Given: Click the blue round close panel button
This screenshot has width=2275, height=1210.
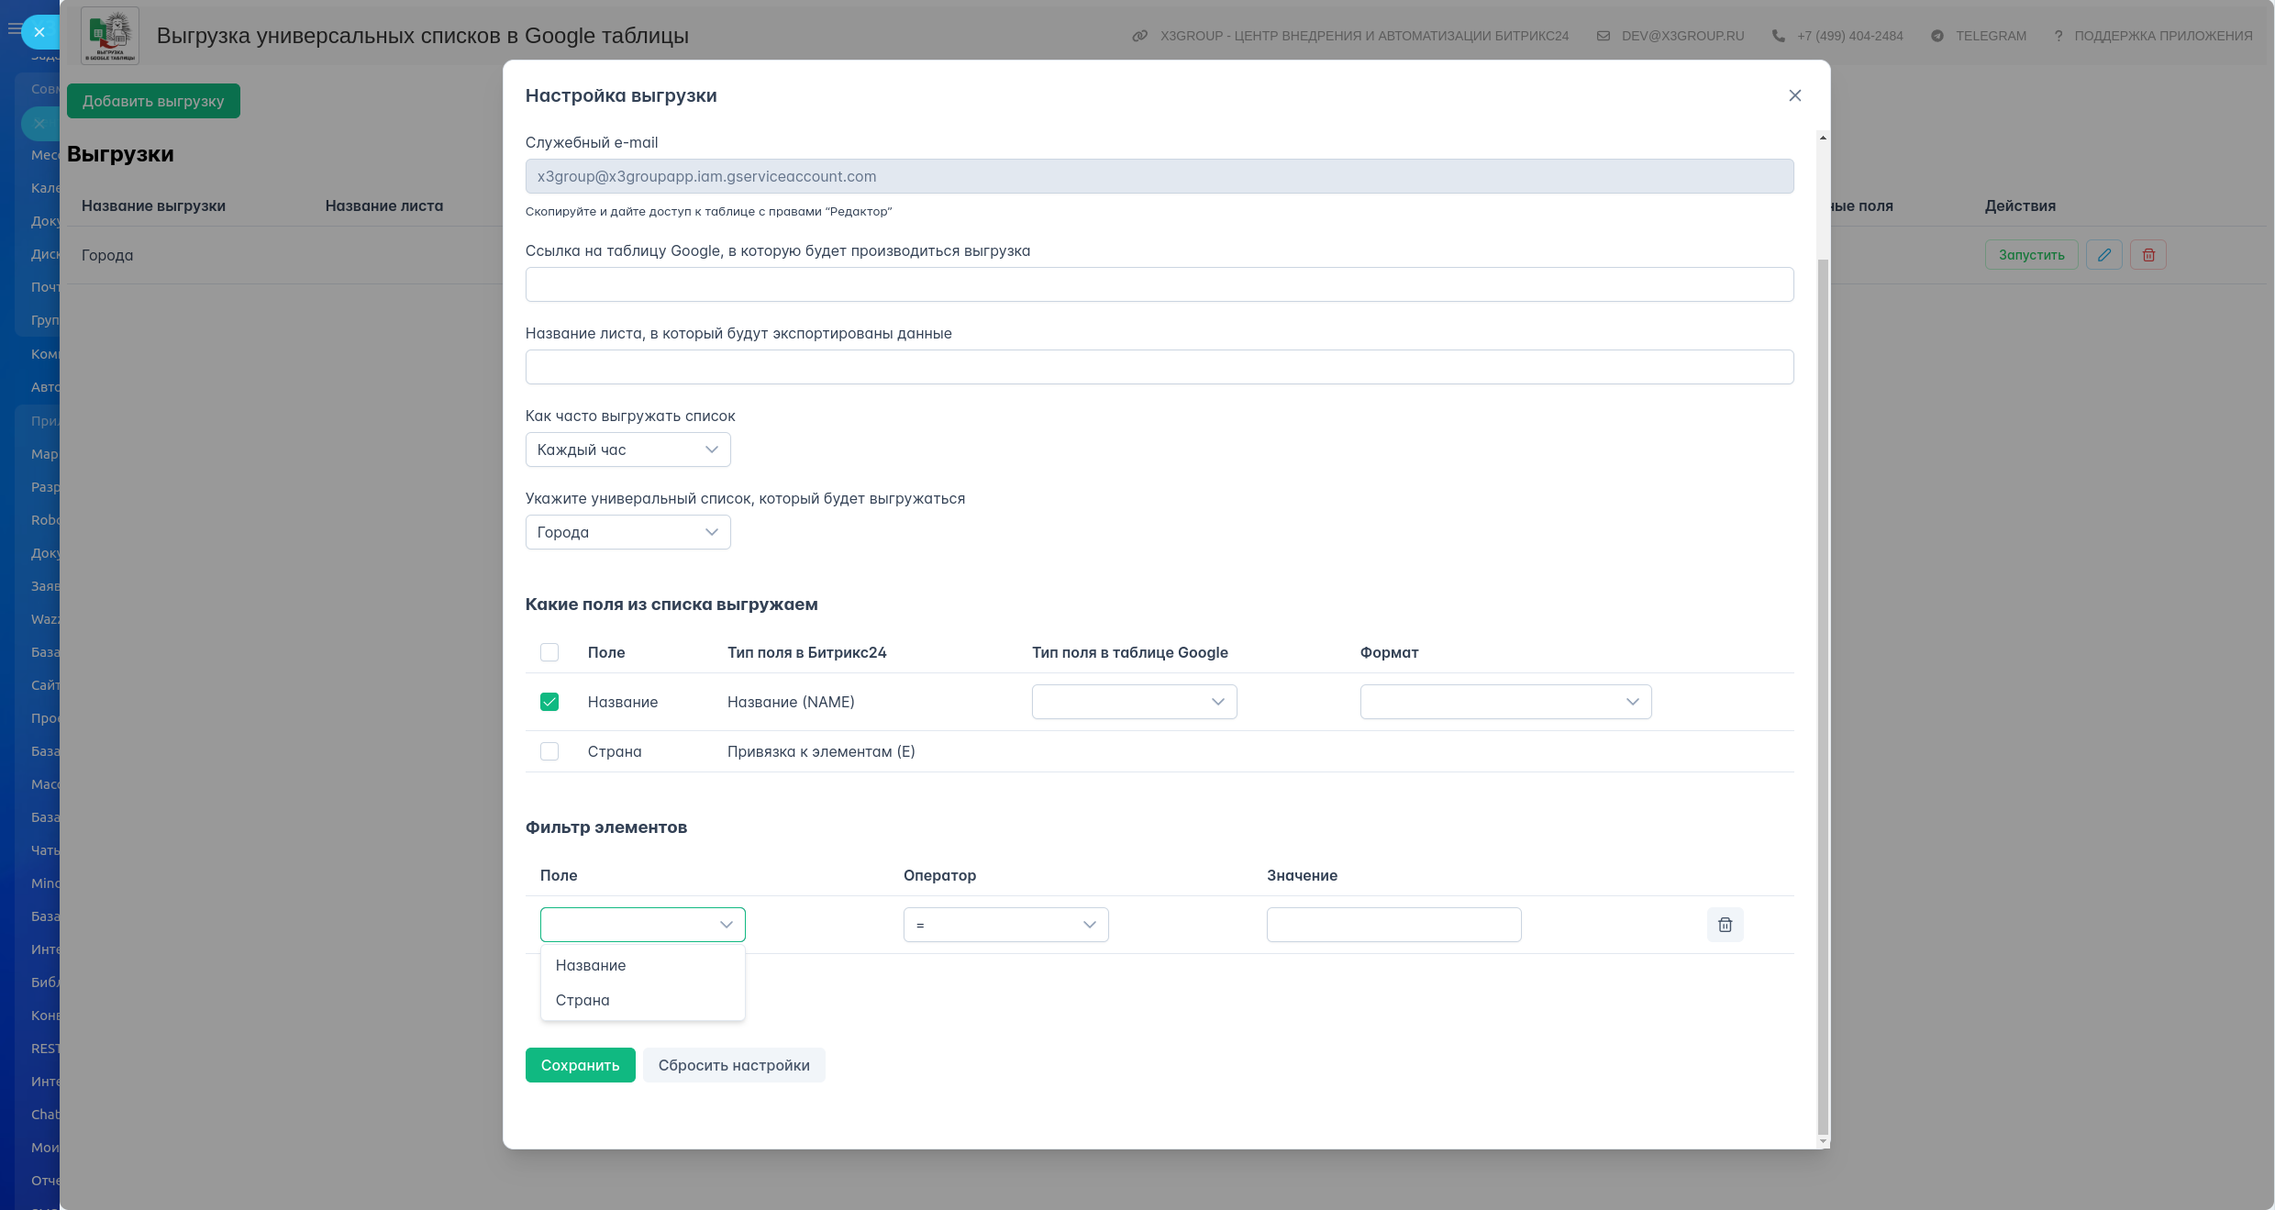Looking at the screenshot, I should [x=39, y=32].
